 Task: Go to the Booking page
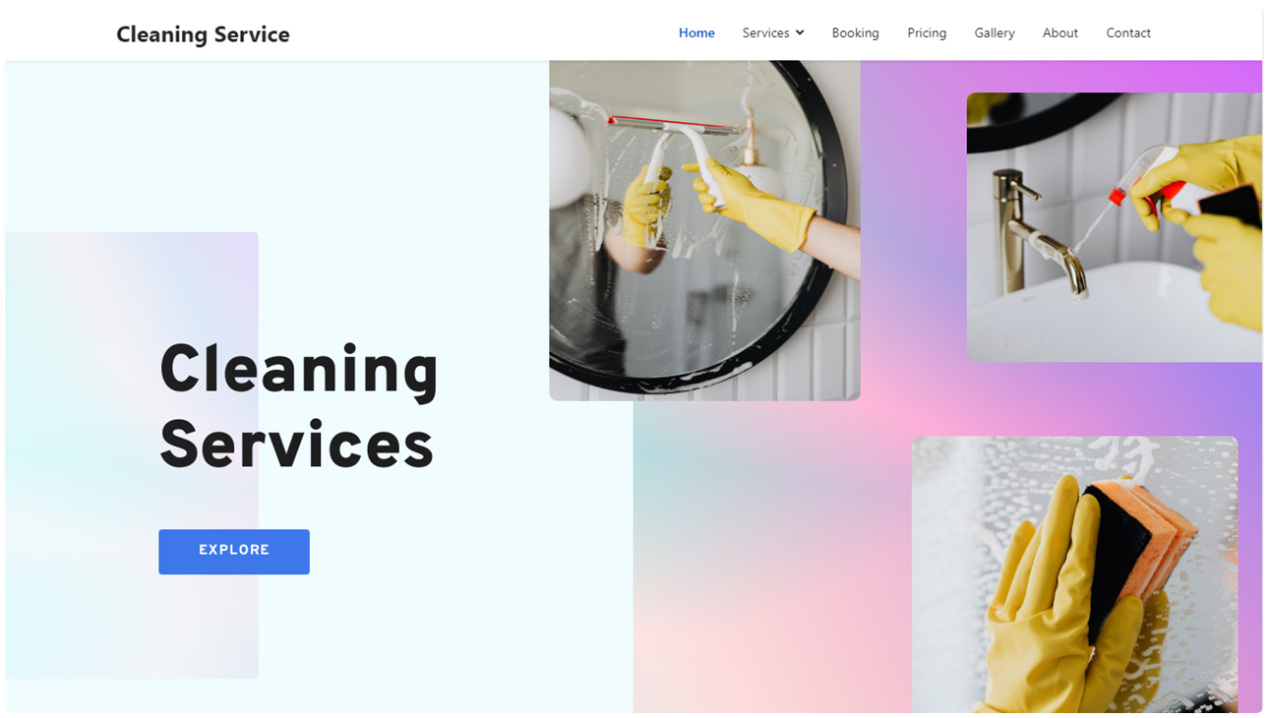855,32
